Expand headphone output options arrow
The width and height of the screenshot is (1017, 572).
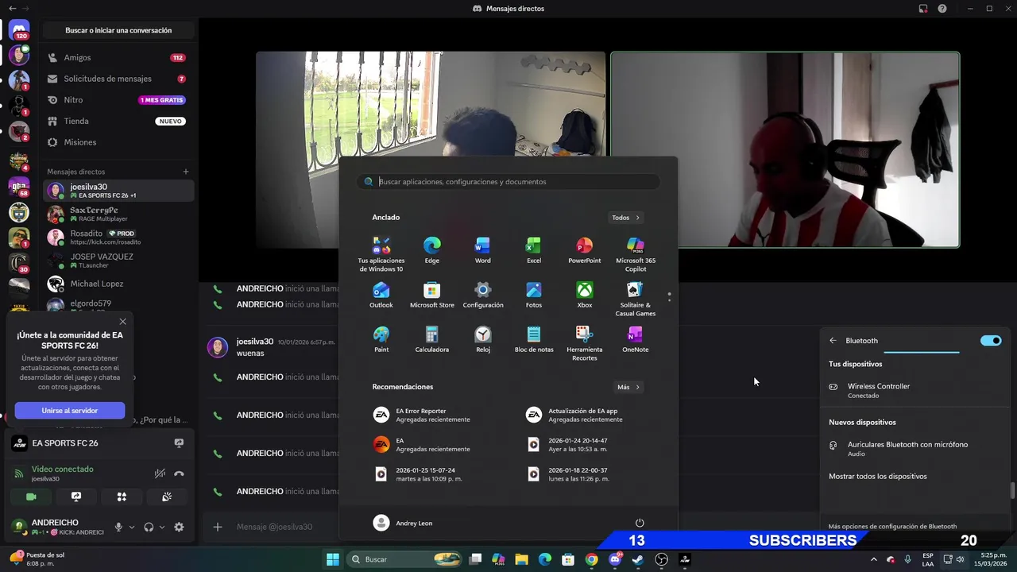pos(162,527)
